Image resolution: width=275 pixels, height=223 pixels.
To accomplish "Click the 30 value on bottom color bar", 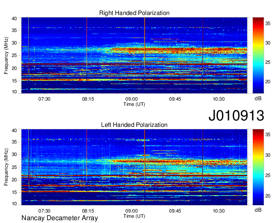I will 268,155.
